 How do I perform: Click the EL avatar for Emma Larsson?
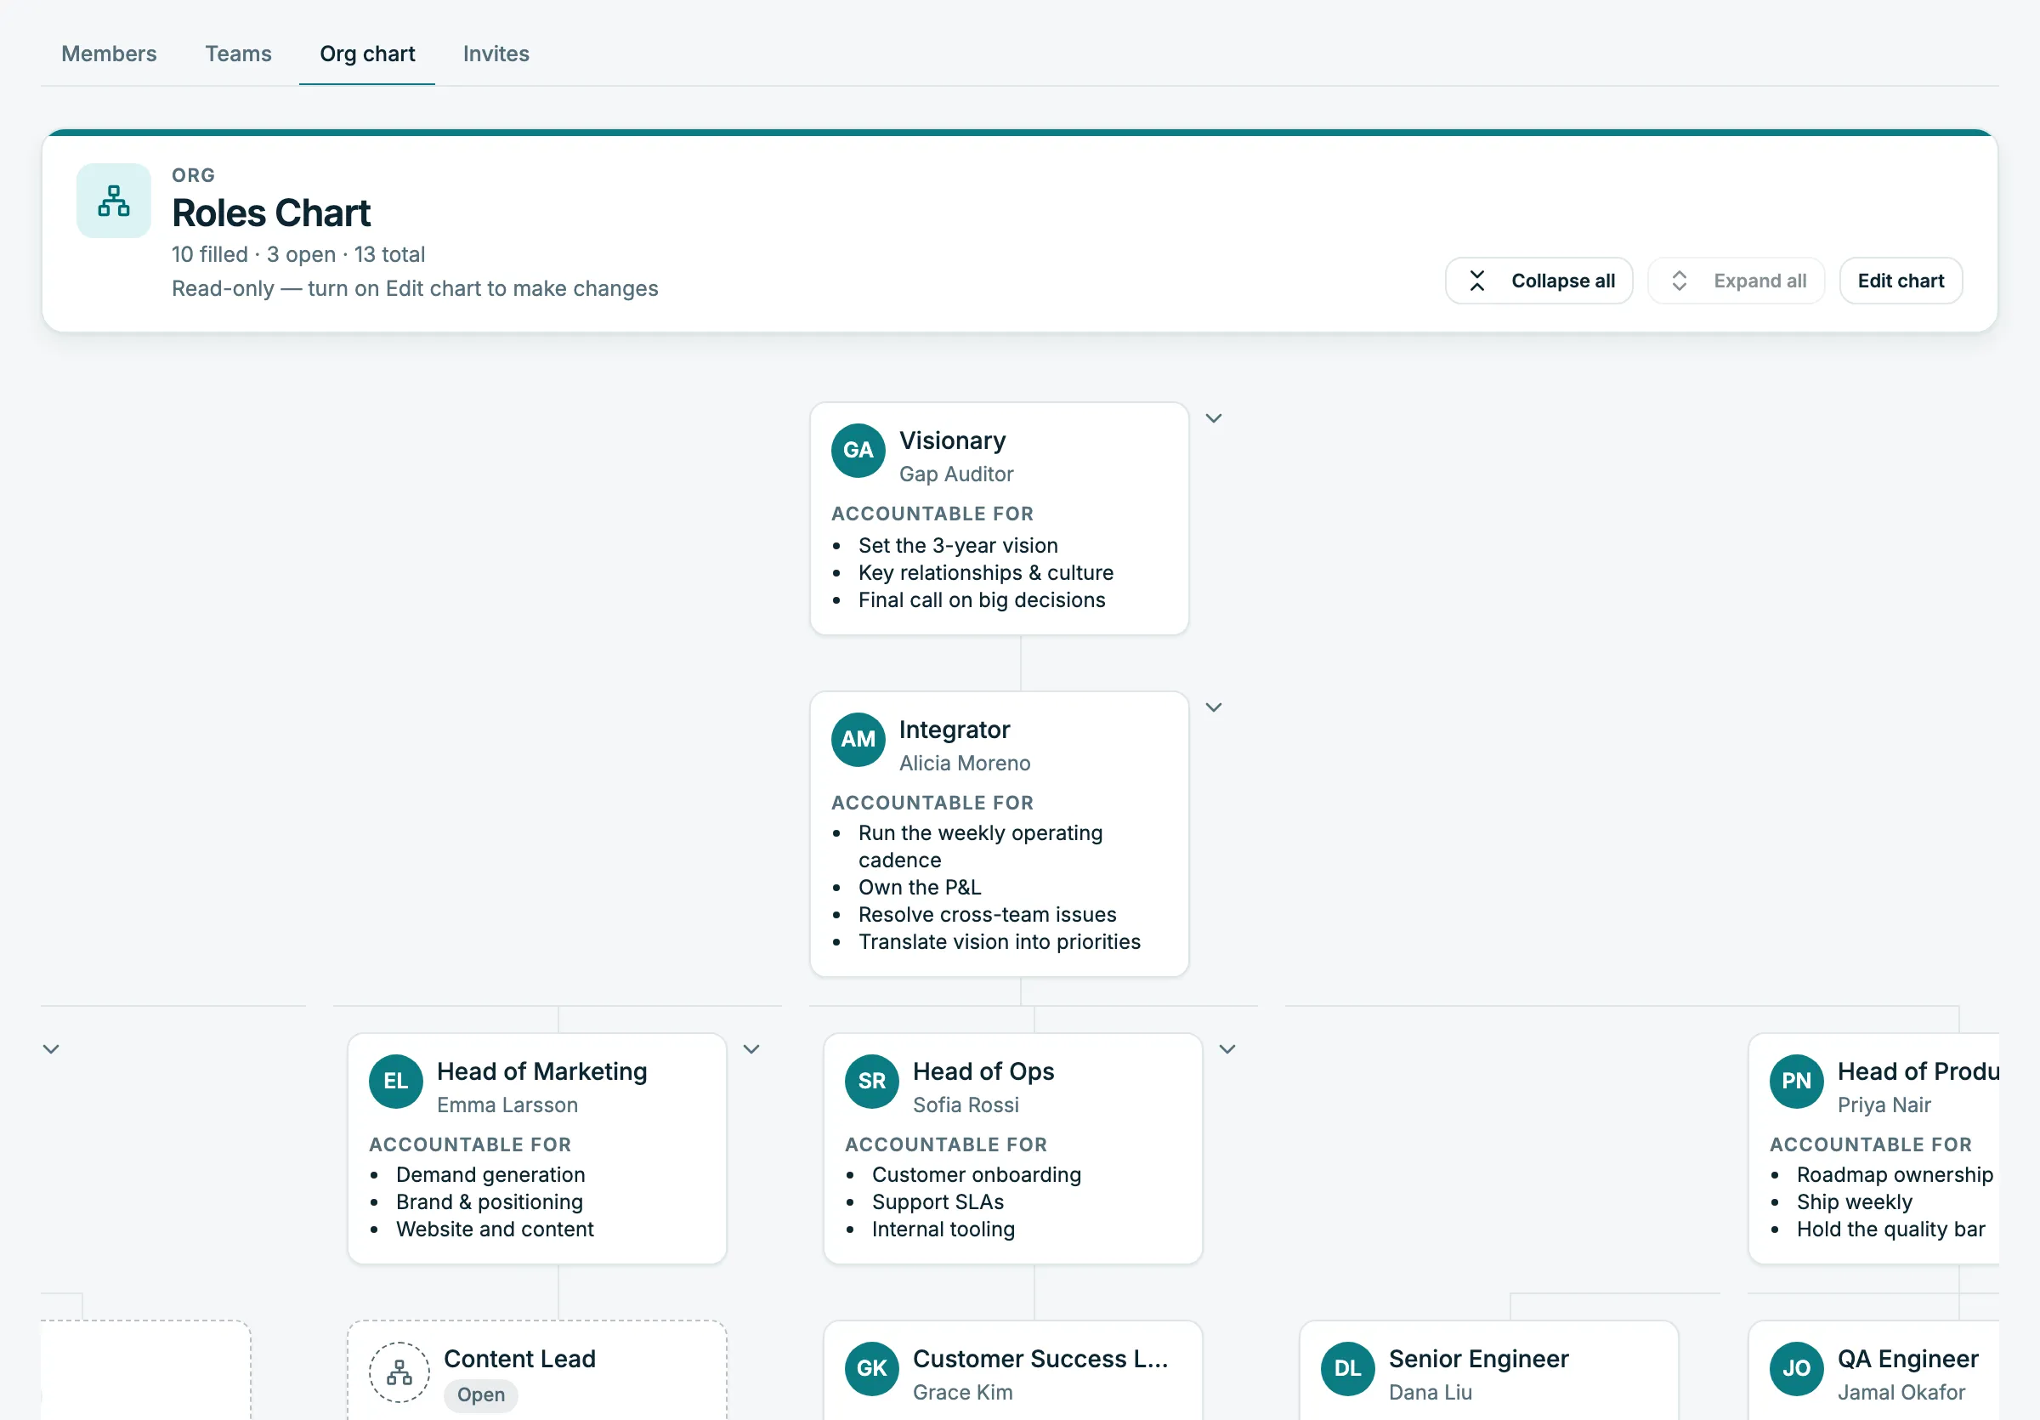[x=396, y=1082]
